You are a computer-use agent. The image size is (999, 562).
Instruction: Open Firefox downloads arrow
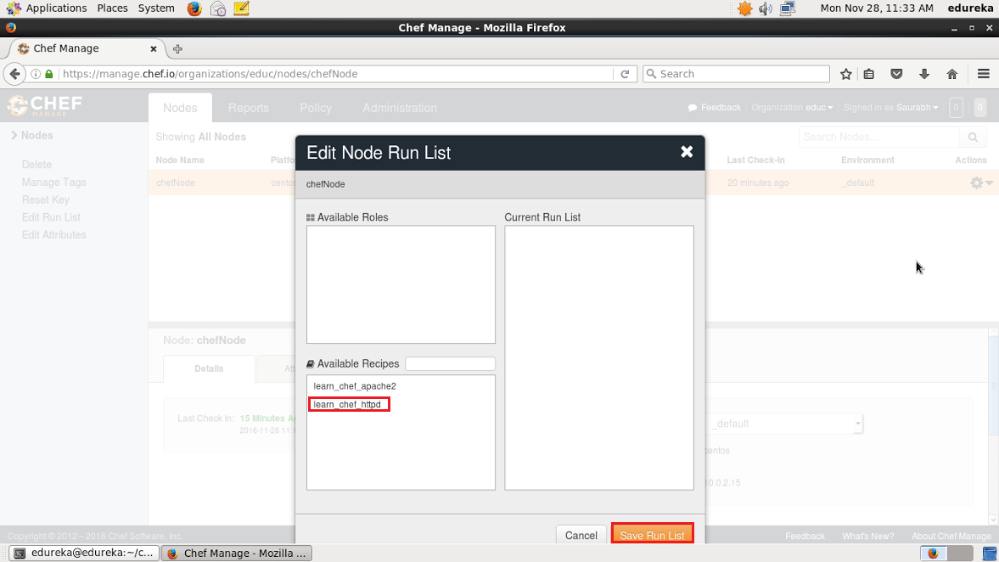(924, 74)
